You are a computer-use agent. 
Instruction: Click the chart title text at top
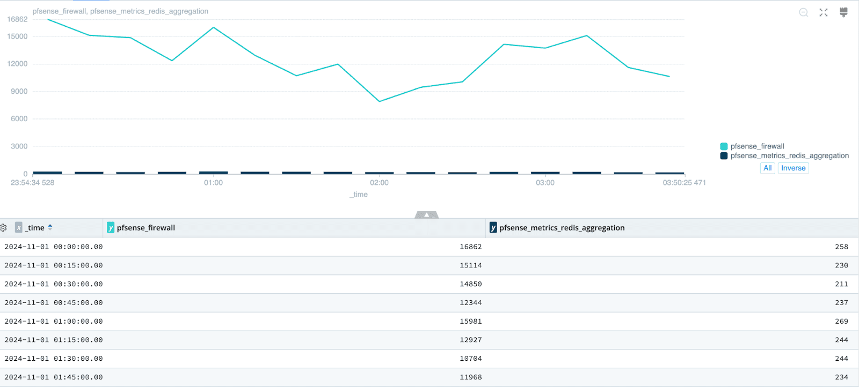click(x=120, y=11)
